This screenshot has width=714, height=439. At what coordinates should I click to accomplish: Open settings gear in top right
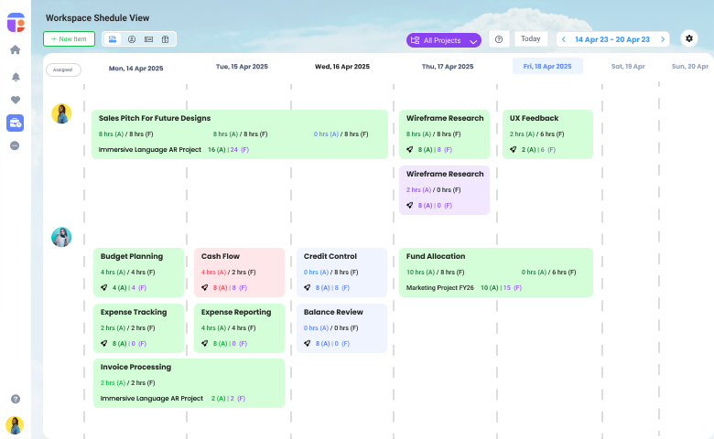click(x=689, y=38)
